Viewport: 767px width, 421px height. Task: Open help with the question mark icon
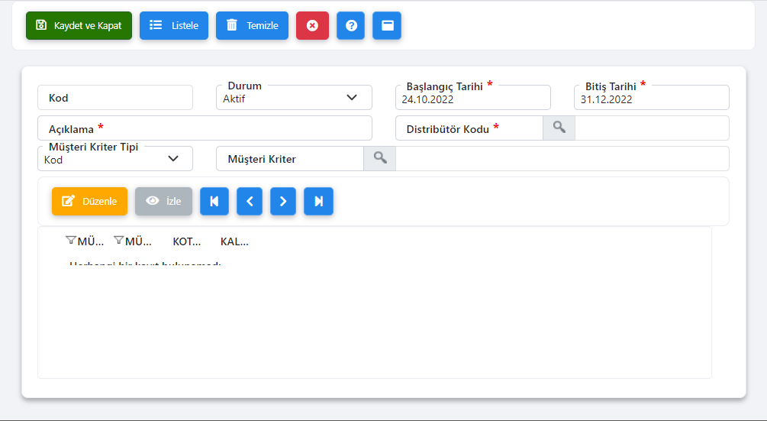pyautogui.click(x=351, y=25)
